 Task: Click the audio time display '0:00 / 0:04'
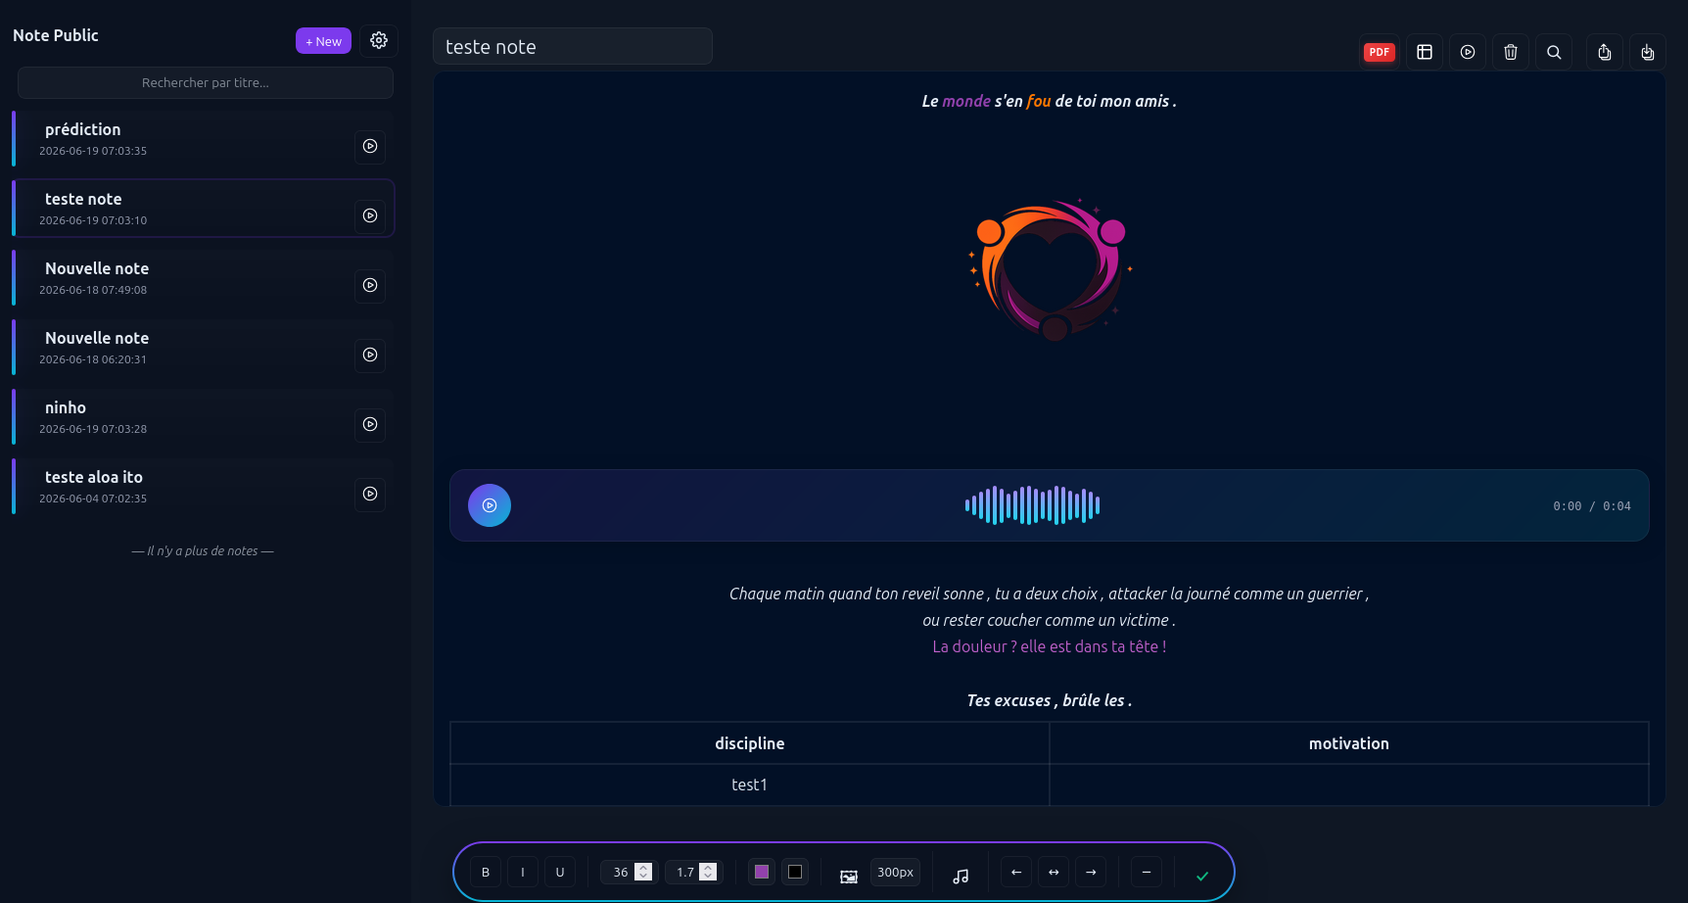click(1592, 506)
